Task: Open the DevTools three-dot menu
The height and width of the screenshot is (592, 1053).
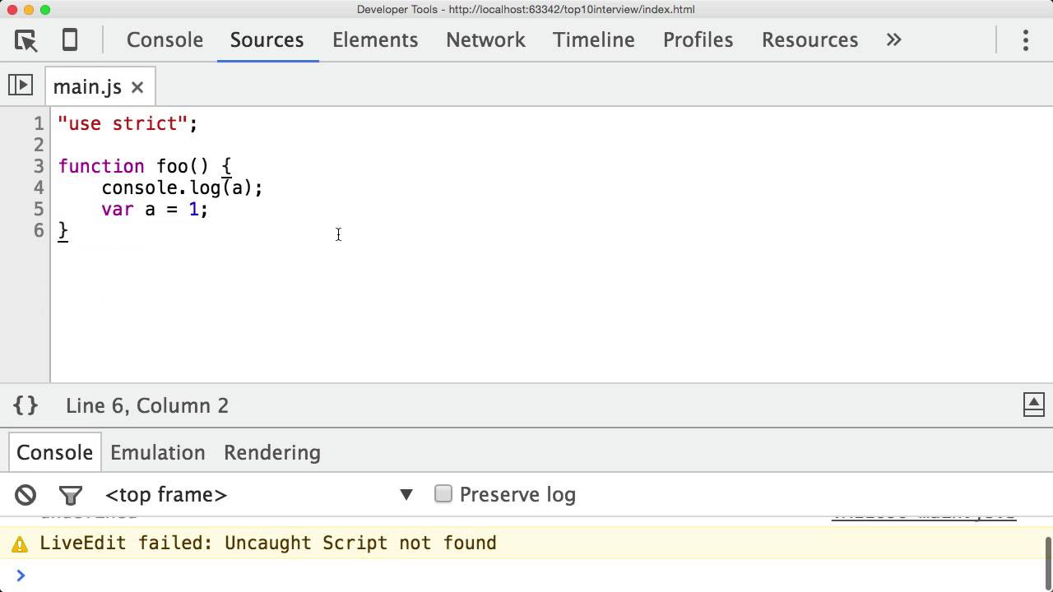Action: (x=1025, y=40)
